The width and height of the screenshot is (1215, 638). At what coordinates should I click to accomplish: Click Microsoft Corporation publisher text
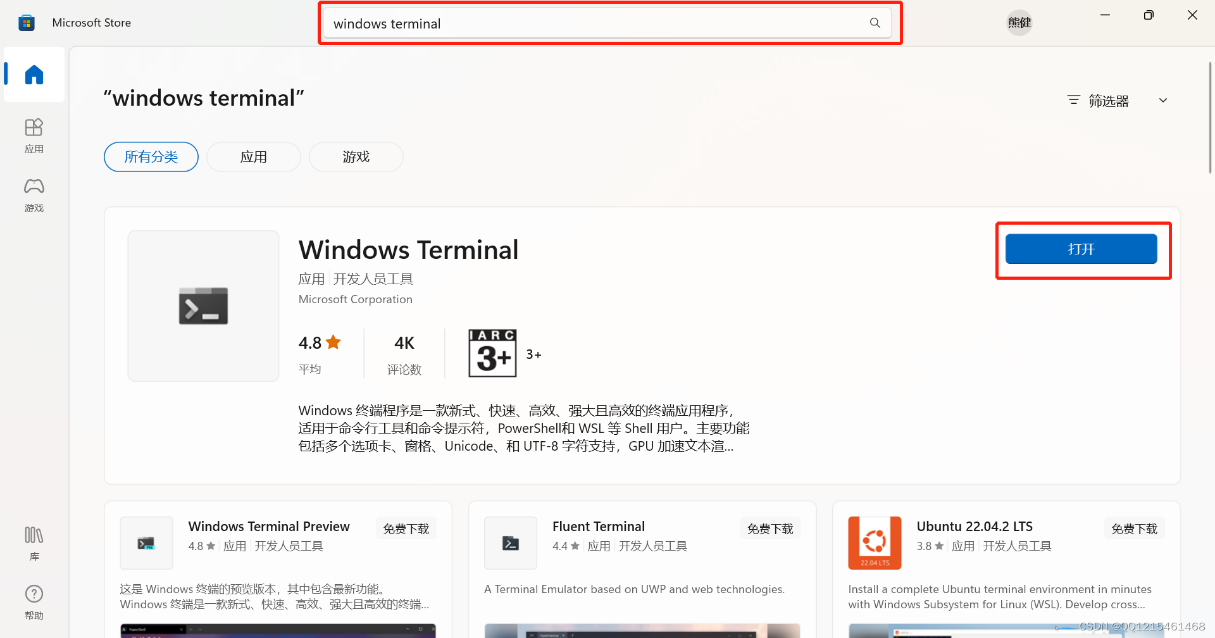[356, 299]
